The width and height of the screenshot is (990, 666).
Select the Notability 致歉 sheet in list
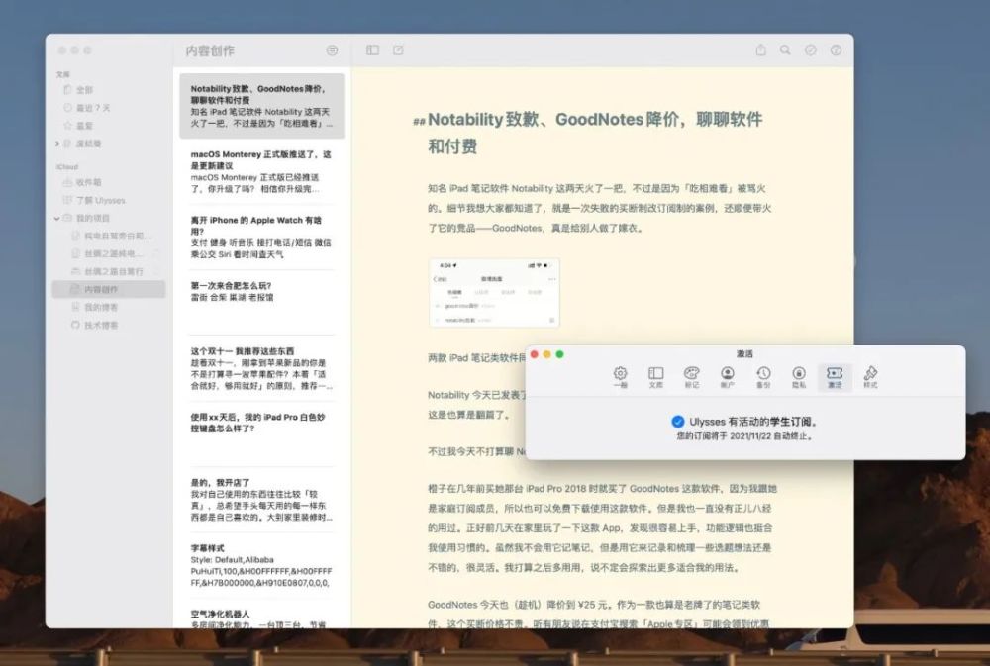coord(261,106)
